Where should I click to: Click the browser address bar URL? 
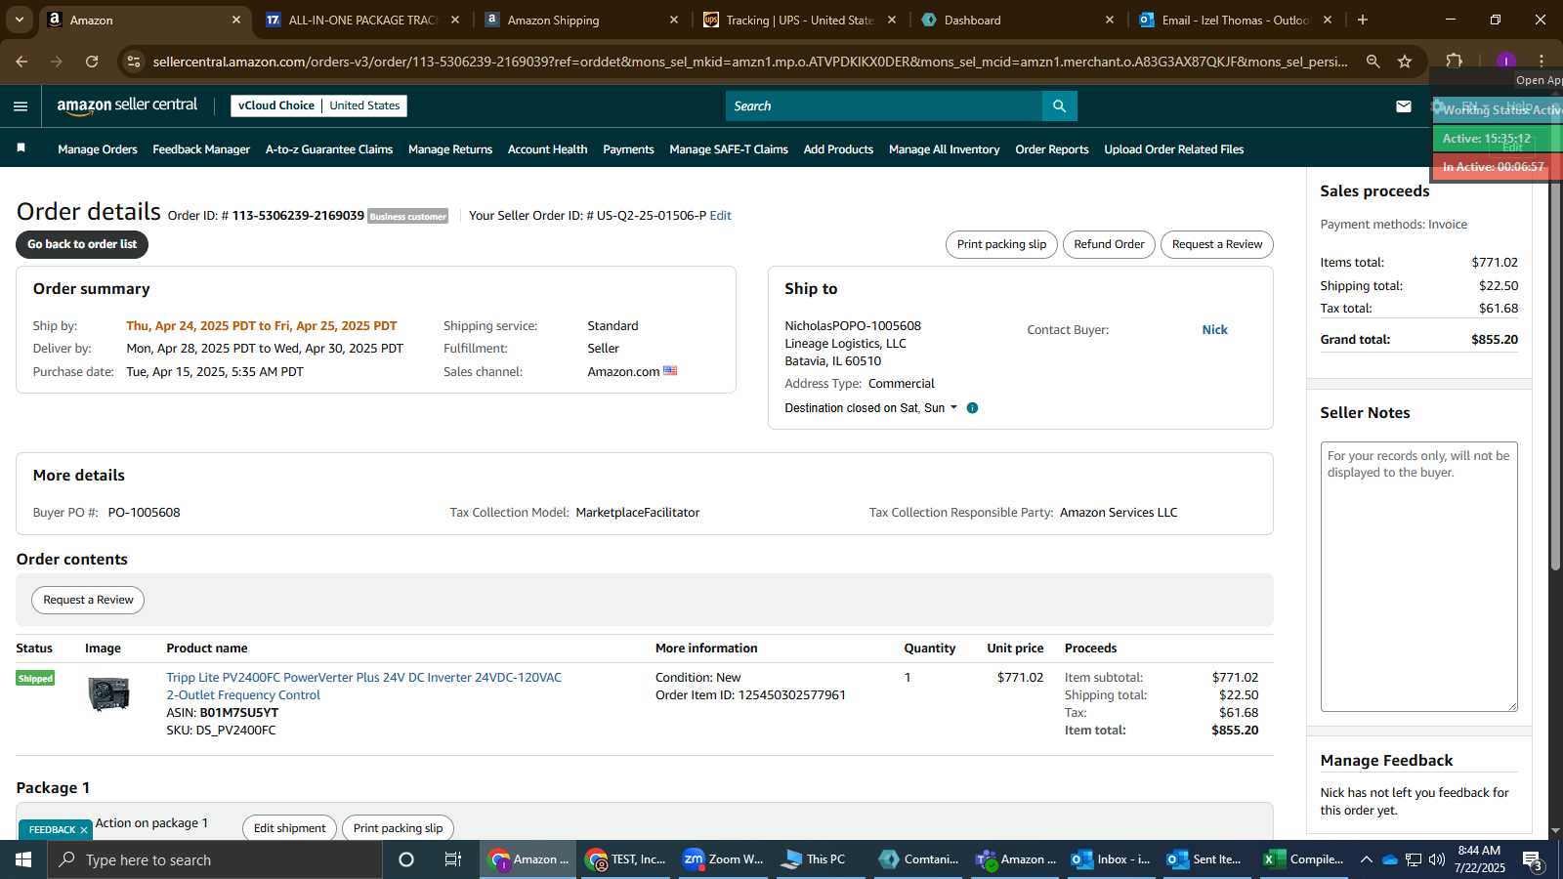[x=750, y=62]
